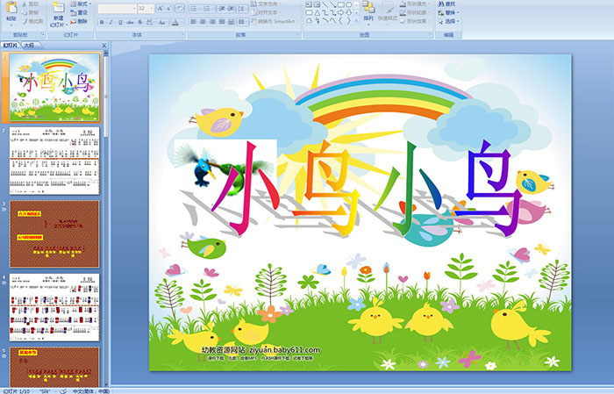Toggle underline formatting
This screenshot has width=614, height=394.
pyautogui.click(x=120, y=22)
